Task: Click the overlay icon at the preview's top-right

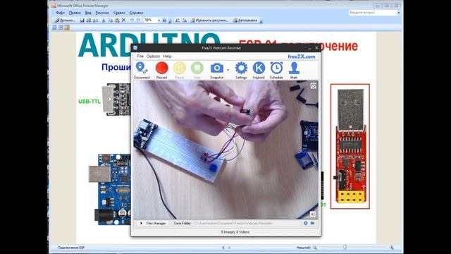Action: click(313, 86)
